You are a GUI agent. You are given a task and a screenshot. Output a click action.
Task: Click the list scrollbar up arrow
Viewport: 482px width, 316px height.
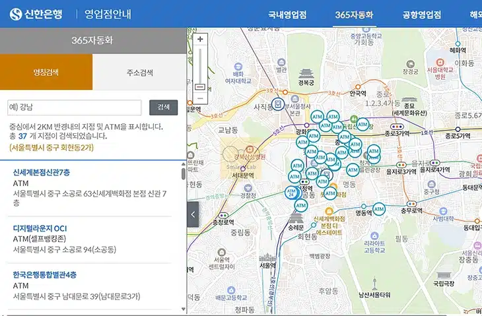(x=184, y=165)
